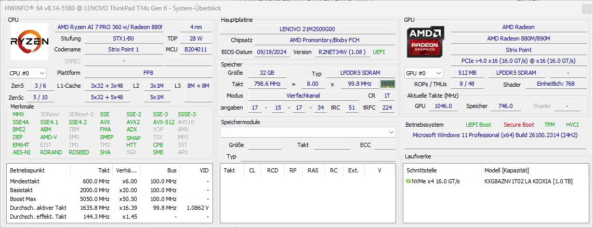
Task: Open the CPU #0 selector dropdown
Action: 27,73
